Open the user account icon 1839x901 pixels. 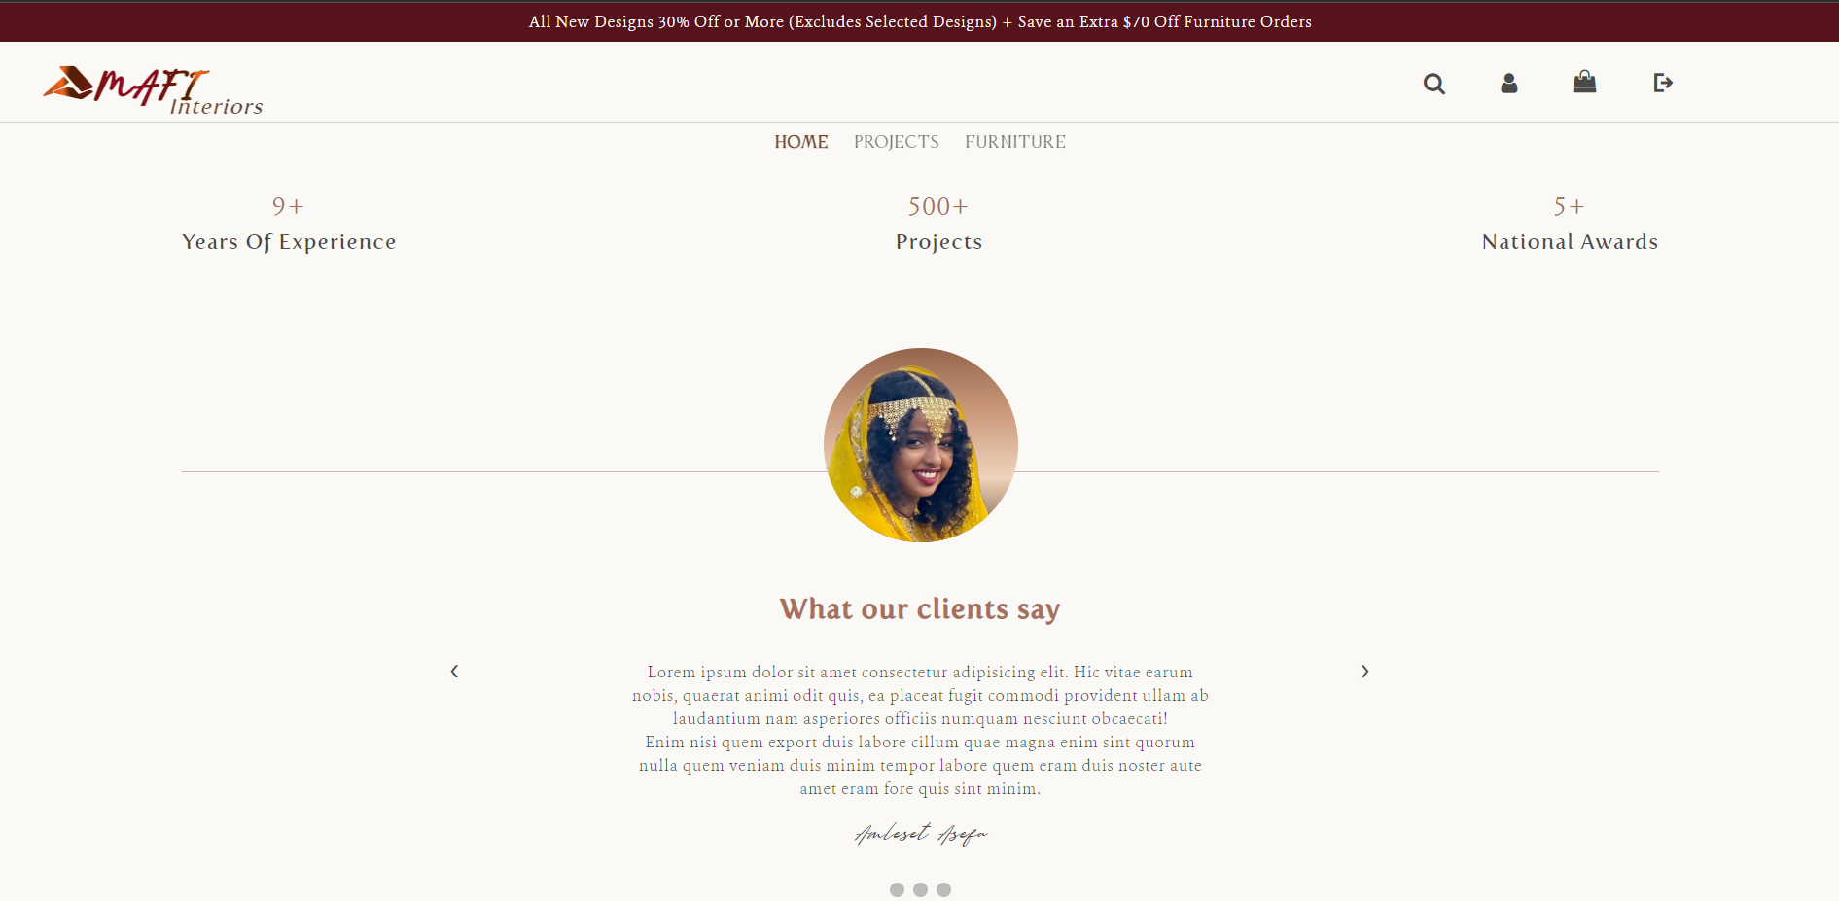coord(1508,83)
